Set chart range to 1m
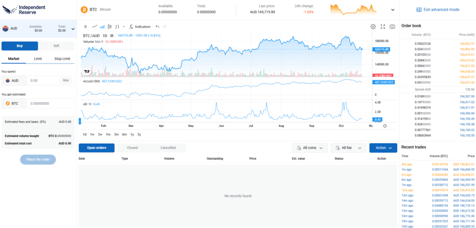Viewport: 476px width, 228px height. pyautogui.click(x=108, y=134)
